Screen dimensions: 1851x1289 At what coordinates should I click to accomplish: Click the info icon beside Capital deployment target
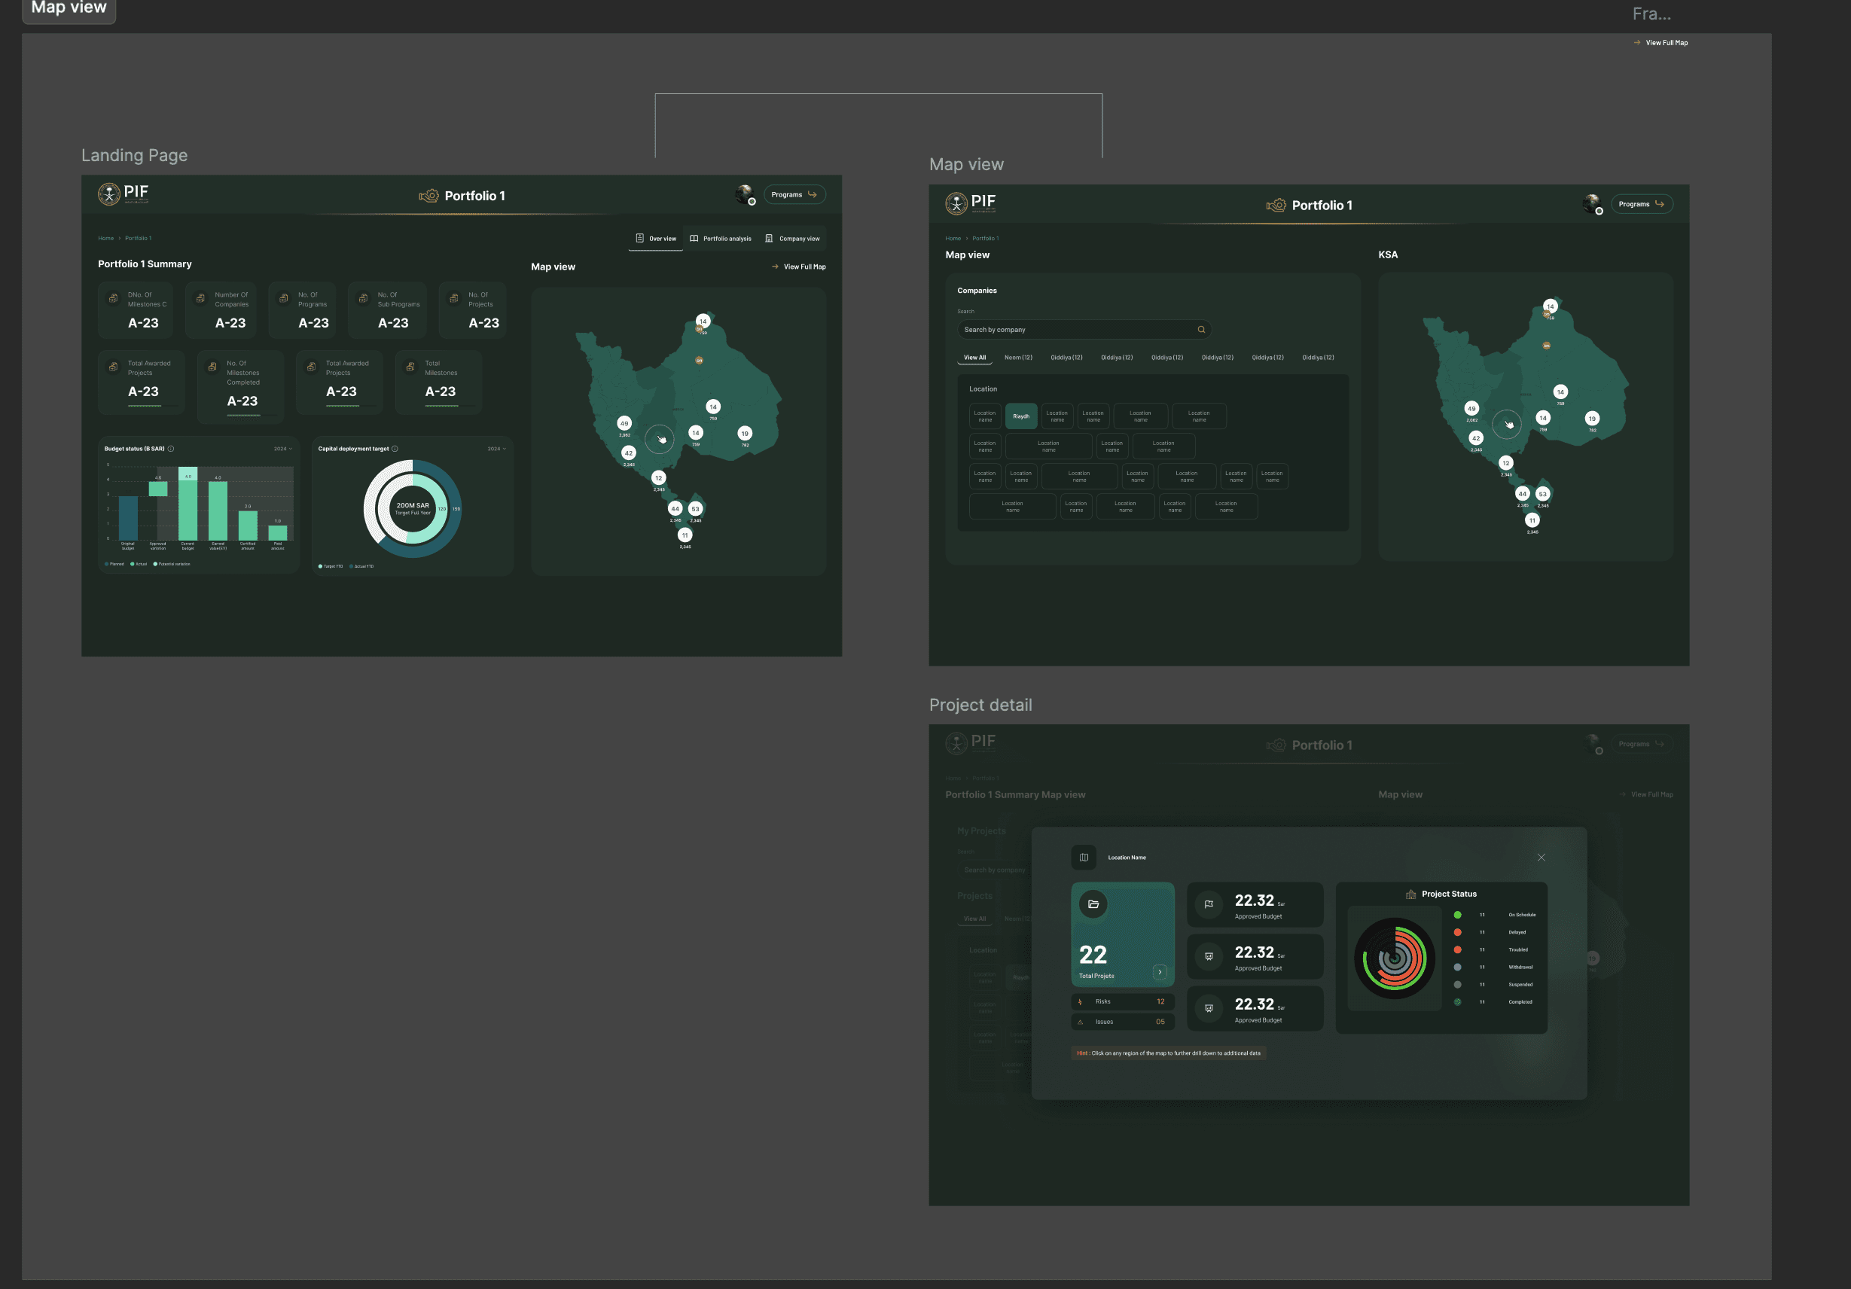(395, 449)
